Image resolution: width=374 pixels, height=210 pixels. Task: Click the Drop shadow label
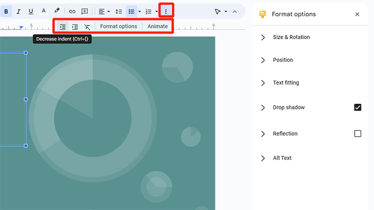289,107
